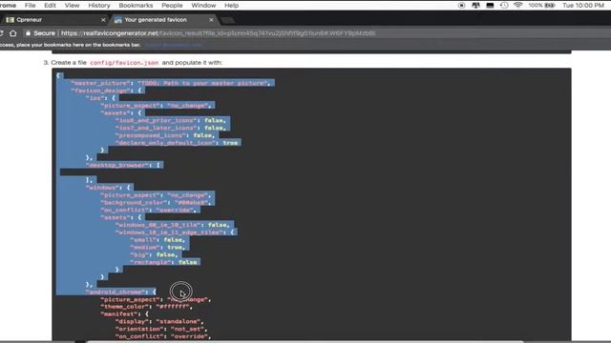Switch to the Cpreneur tab

coord(54,20)
